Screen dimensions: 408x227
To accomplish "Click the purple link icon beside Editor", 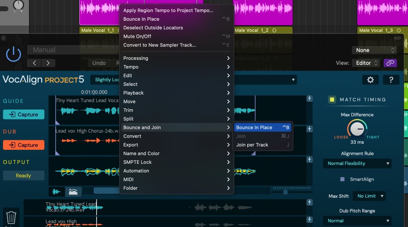I will [x=390, y=63].
